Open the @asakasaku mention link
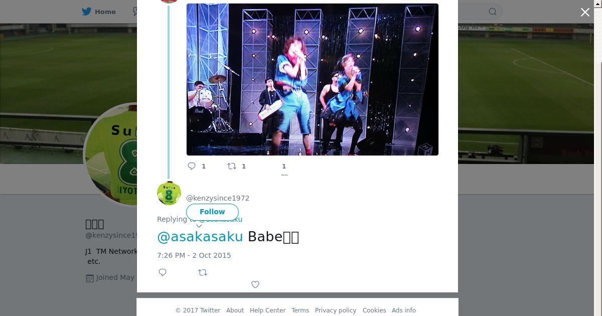The height and width of the screenshot is (316, 602). pyautogui.click(x=200, y=236)
